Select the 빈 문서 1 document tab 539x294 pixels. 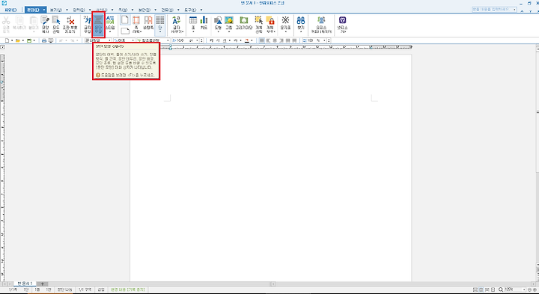coord(25,284)
